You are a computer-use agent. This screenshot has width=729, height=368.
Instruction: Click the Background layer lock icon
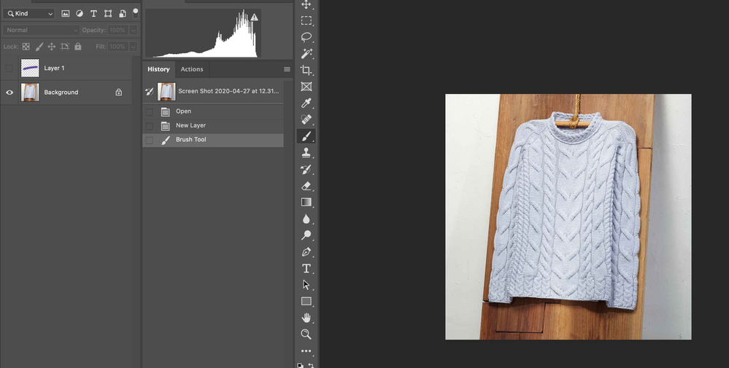[x=118, y=93]
